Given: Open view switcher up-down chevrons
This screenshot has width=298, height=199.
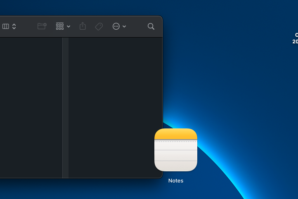Looking at the screenshot, I should tap(14, 26).
